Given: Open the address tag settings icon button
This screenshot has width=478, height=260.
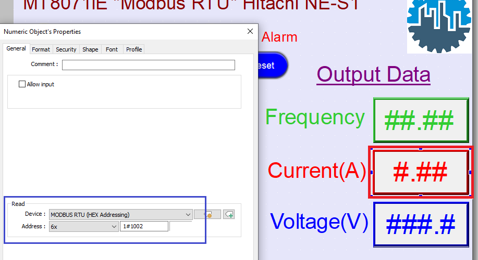Looking at the screenshot, I should [207, 214].
